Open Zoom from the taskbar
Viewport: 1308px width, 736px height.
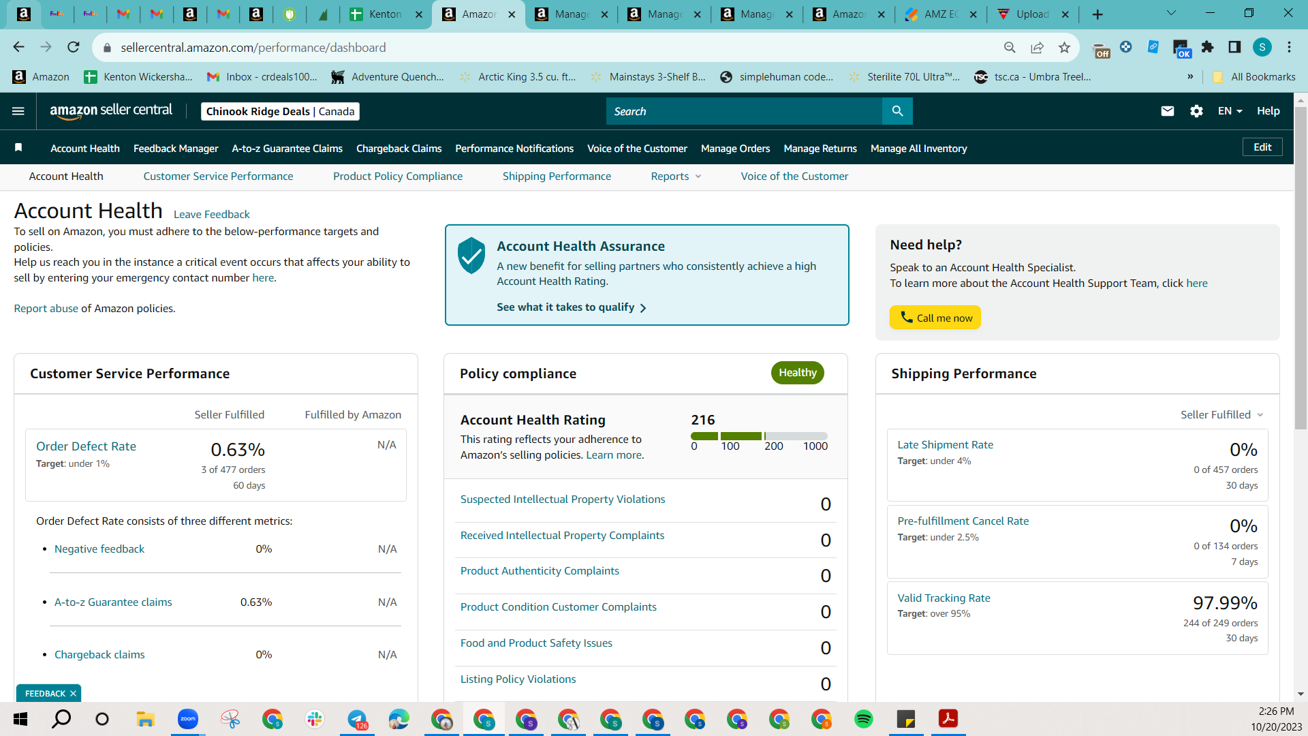[188, 719]
